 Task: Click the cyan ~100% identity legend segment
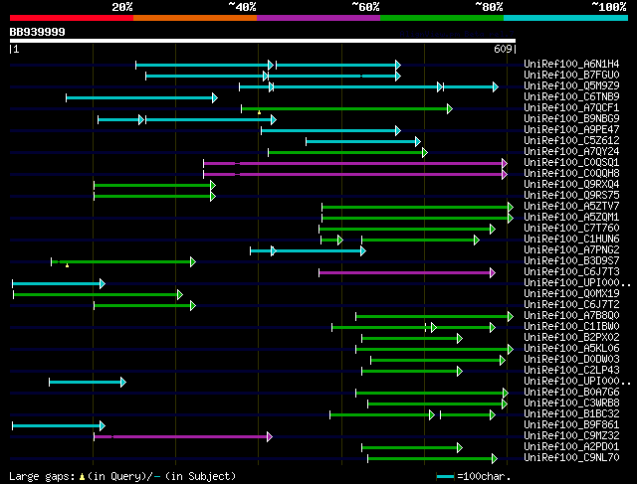tap(566, 18)
